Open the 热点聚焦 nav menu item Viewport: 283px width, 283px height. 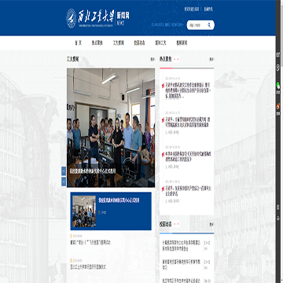click(97, 43)
